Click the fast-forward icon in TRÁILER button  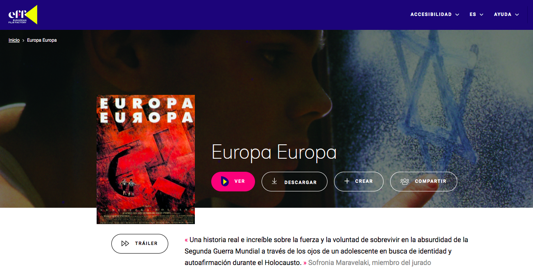click(125, 243)
